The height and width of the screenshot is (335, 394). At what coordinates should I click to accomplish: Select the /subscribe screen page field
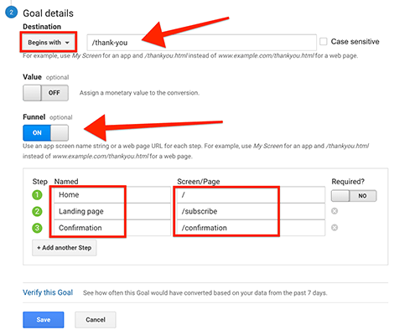pos(251,211)
